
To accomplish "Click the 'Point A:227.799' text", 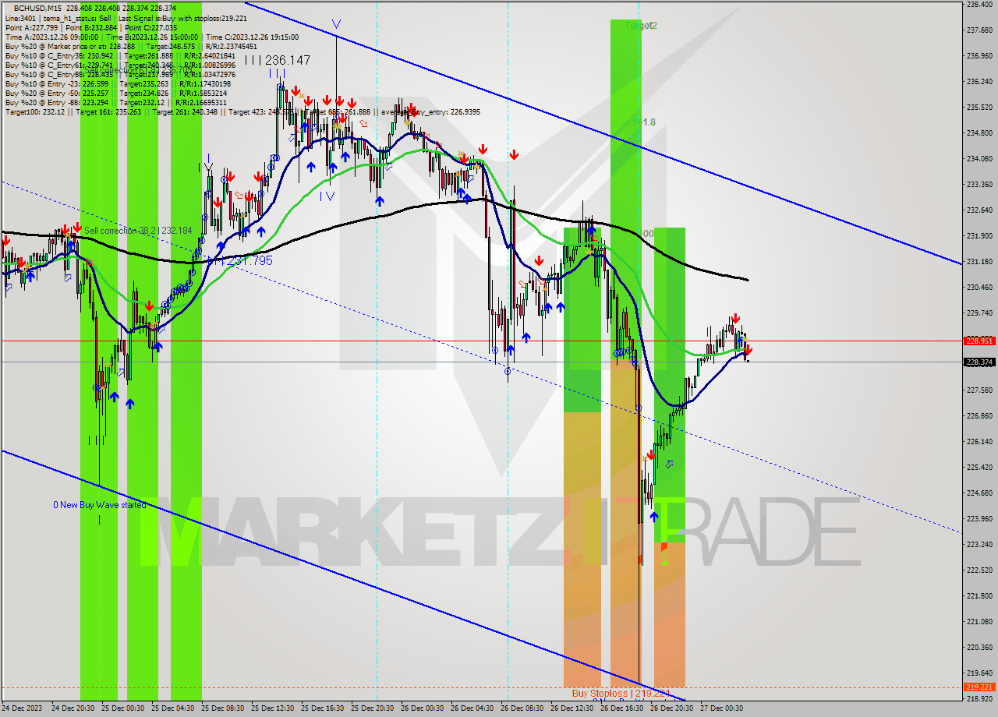I will (x=30, y=27).
